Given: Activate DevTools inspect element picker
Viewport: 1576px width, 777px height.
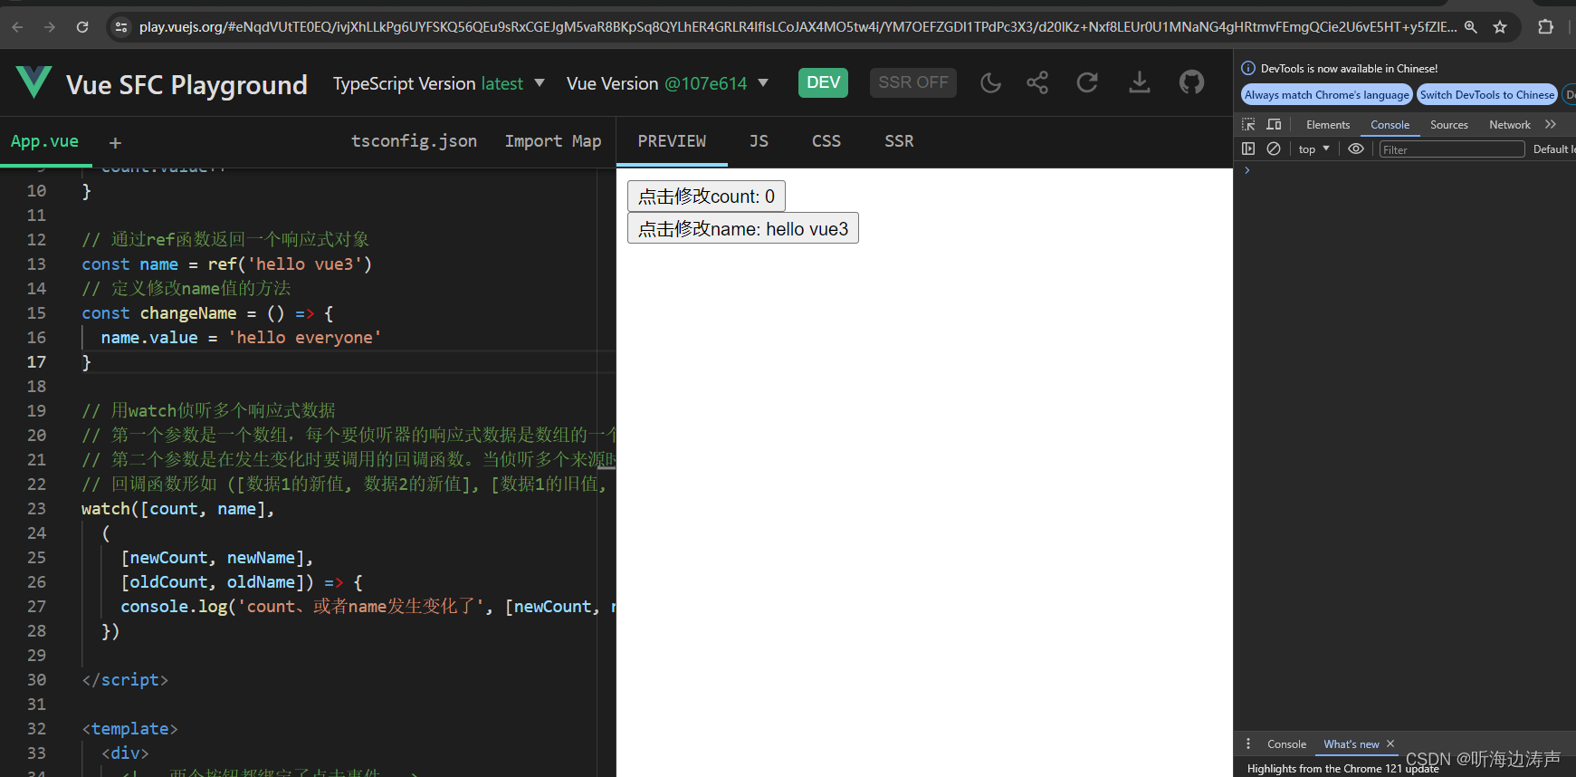Looking at the screenshot, I should click(x=1248, y=125).
